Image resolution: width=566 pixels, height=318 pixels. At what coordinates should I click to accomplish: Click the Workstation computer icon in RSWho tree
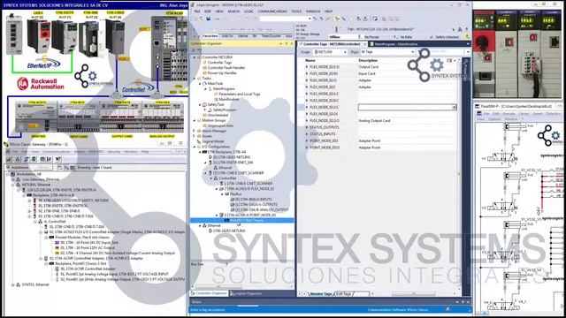12,174
